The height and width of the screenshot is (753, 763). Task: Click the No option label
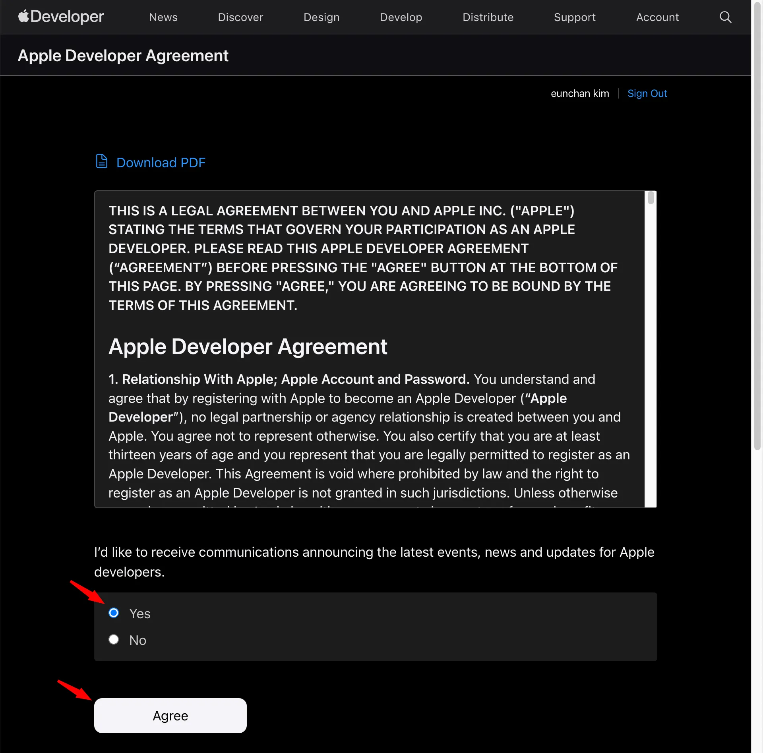(x=137, y=640)
